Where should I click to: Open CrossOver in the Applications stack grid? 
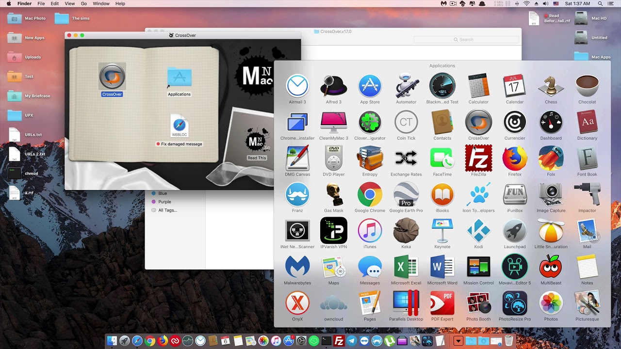478,122
